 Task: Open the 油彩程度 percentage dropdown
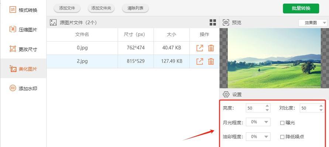click(x=258, y=137)
